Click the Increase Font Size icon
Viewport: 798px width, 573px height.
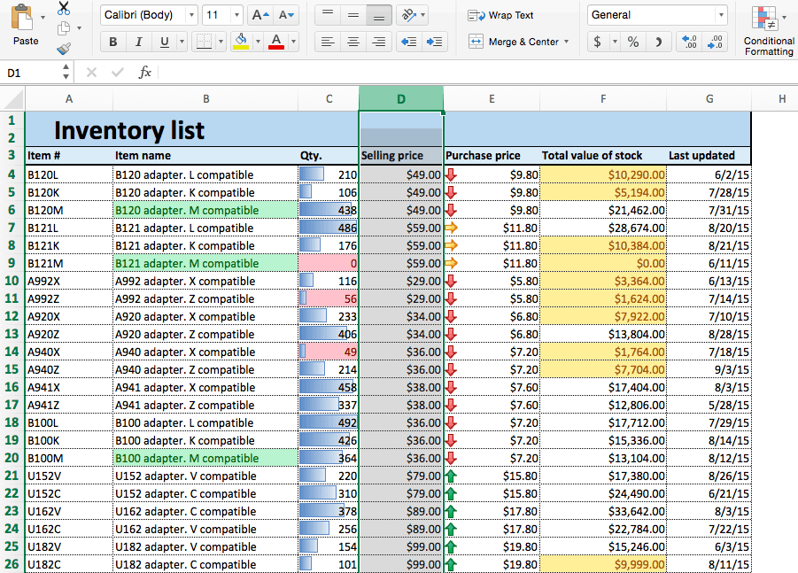260,15
